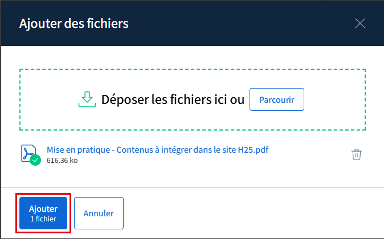Image resolution: width=384 pixels, height=239 pixels.
Task: Select the 616.36 ko file size label
Action: pyautogui.click(x=62, y=161)
